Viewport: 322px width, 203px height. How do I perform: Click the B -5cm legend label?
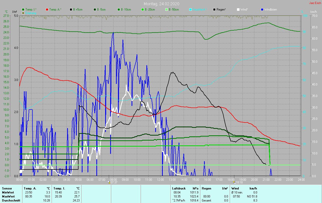point(102,10)
